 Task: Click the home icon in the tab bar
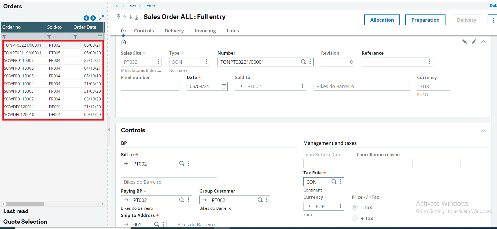coord(123,30)
